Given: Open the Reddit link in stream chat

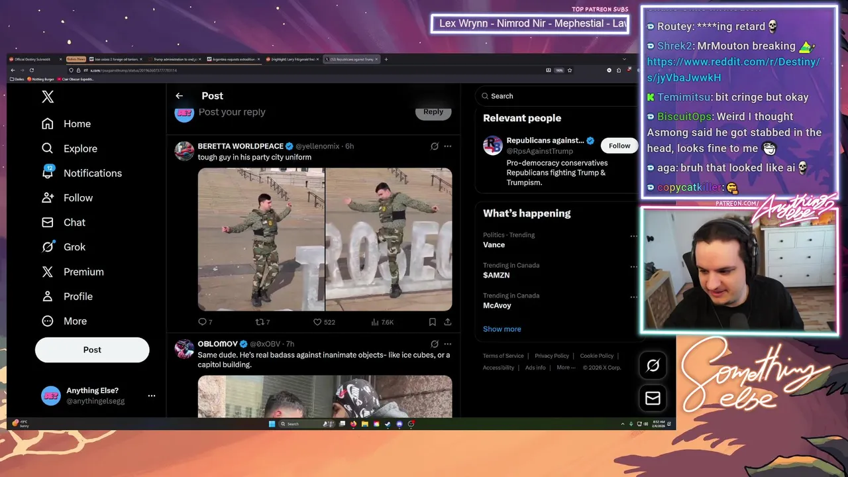Looking at the screenshot, I should point(733,70).
